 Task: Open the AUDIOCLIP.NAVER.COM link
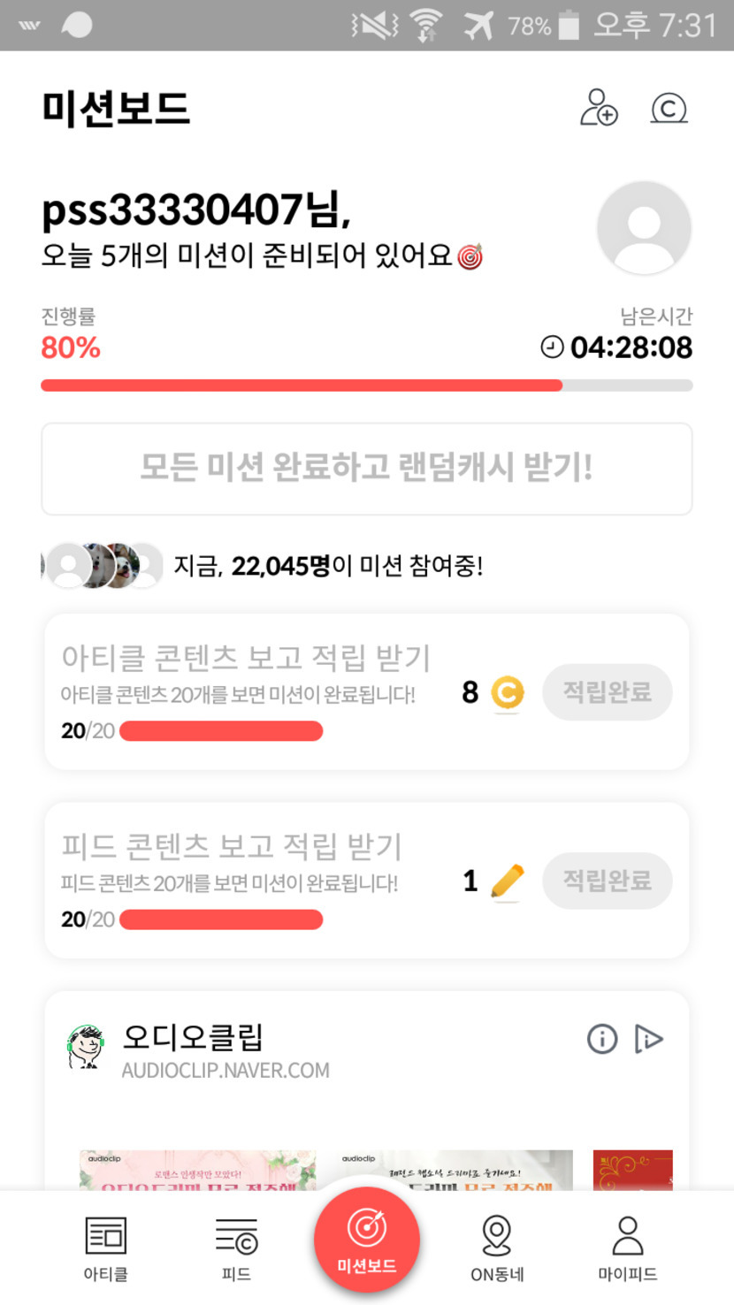[x=226, y=1071]
